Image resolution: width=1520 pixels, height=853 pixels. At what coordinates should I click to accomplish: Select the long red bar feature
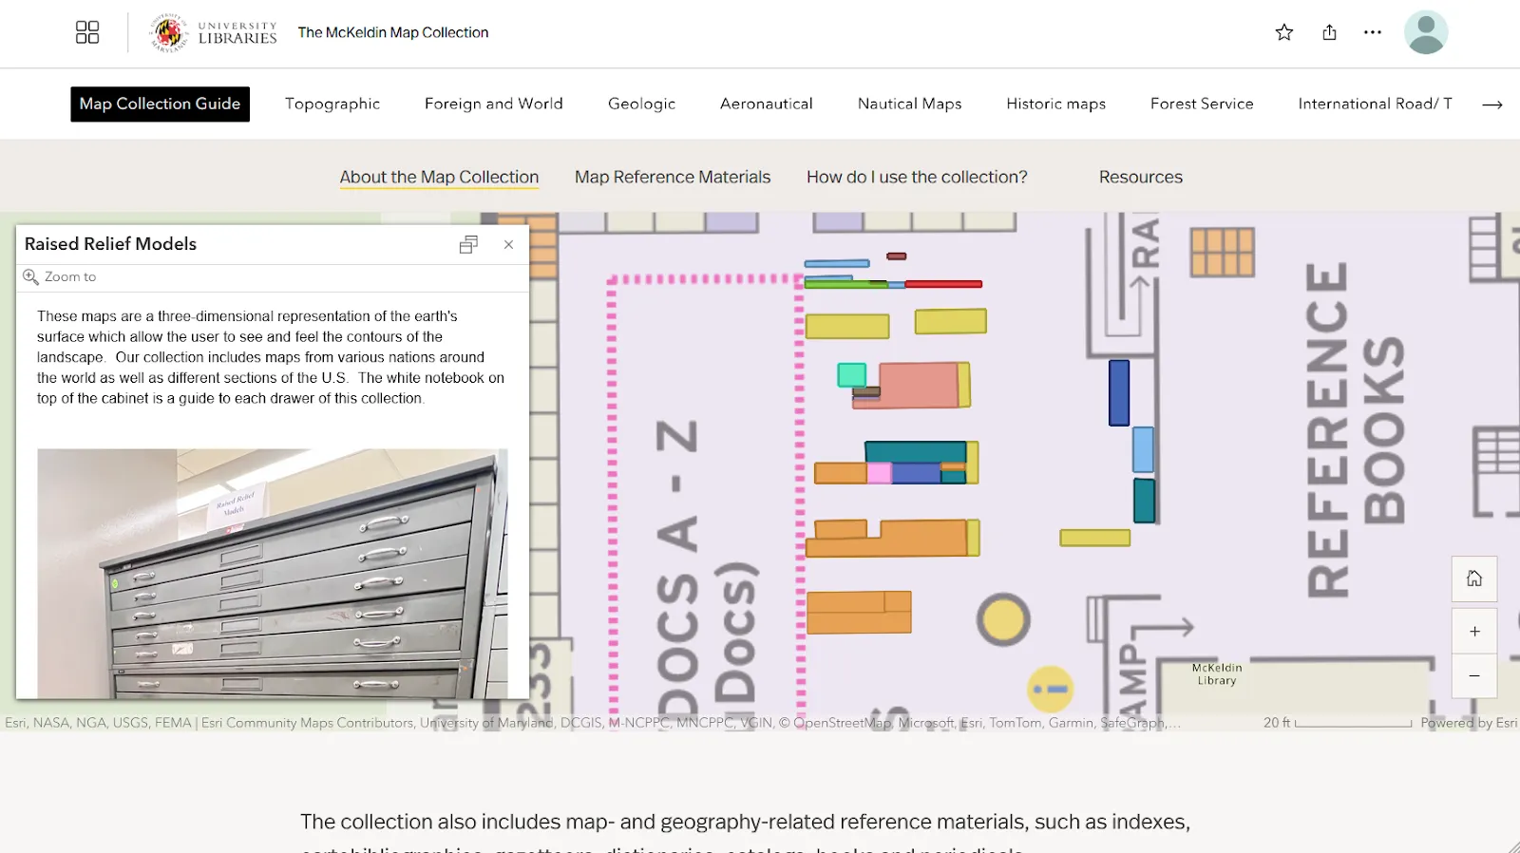(x=942, y=284)
